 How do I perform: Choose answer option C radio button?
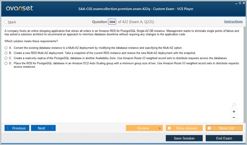coord(6,58)
